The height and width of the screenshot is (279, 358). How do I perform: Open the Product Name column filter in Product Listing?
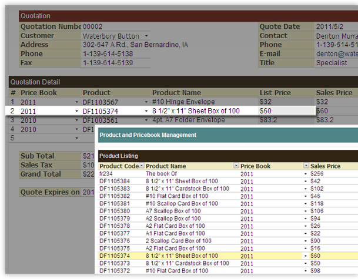click(x=236, y=166)
